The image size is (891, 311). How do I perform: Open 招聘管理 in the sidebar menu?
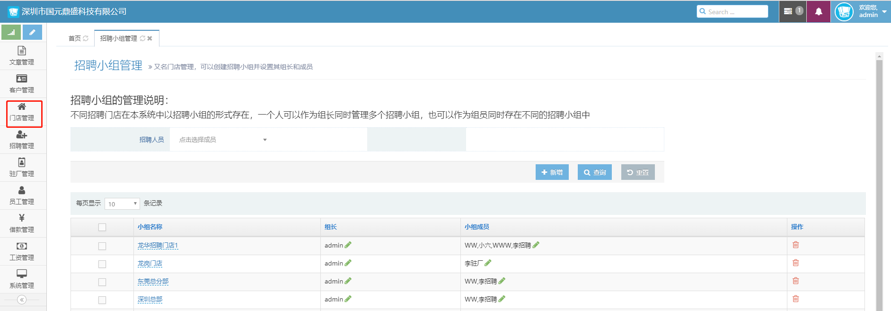(x=22, y=140)
